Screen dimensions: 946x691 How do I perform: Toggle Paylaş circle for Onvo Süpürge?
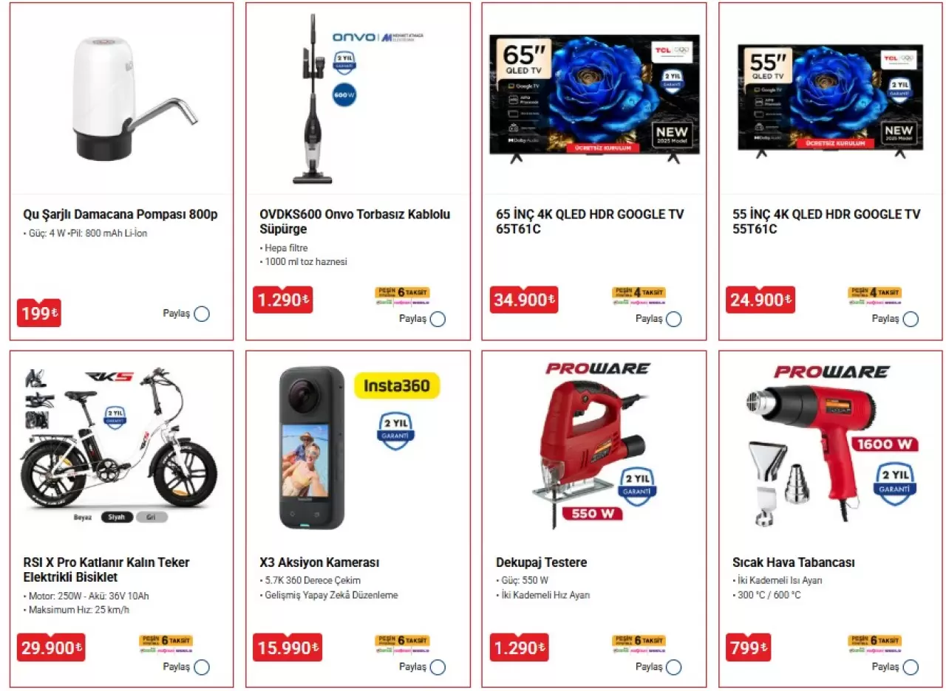[x=438, y=320]
